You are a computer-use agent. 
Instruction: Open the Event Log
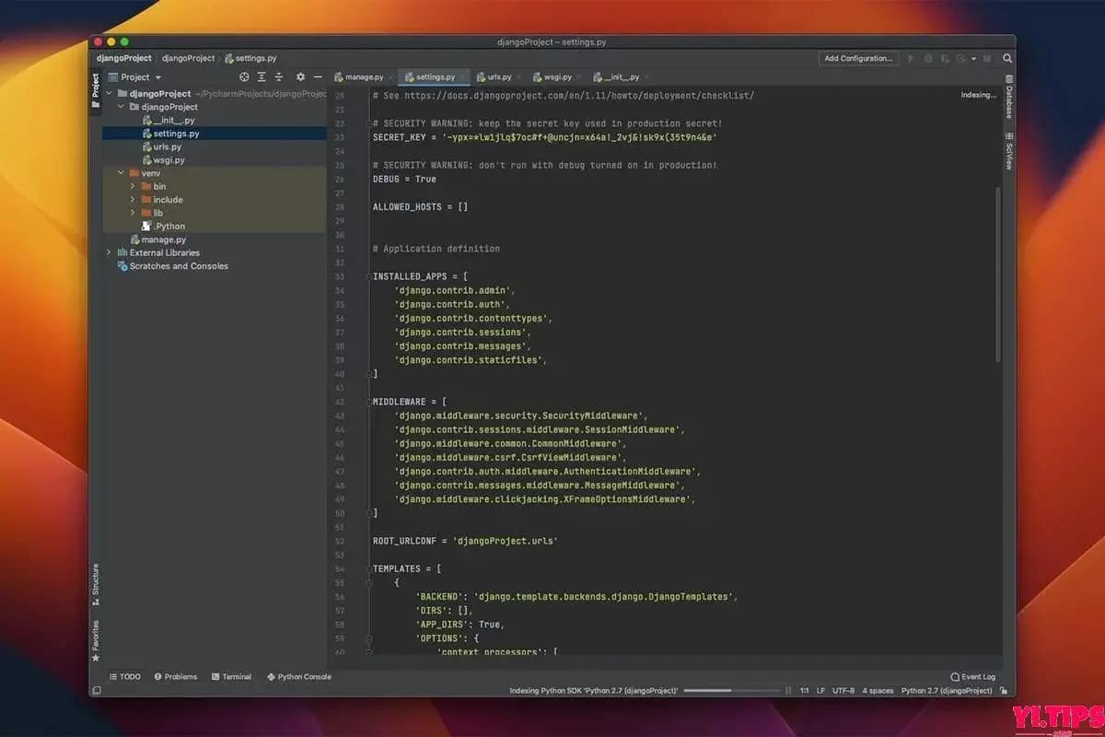(971, 676)
